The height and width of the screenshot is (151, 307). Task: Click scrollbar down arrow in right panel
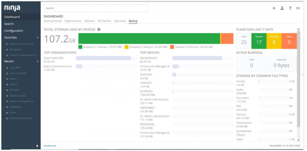(x=299, y=140)
